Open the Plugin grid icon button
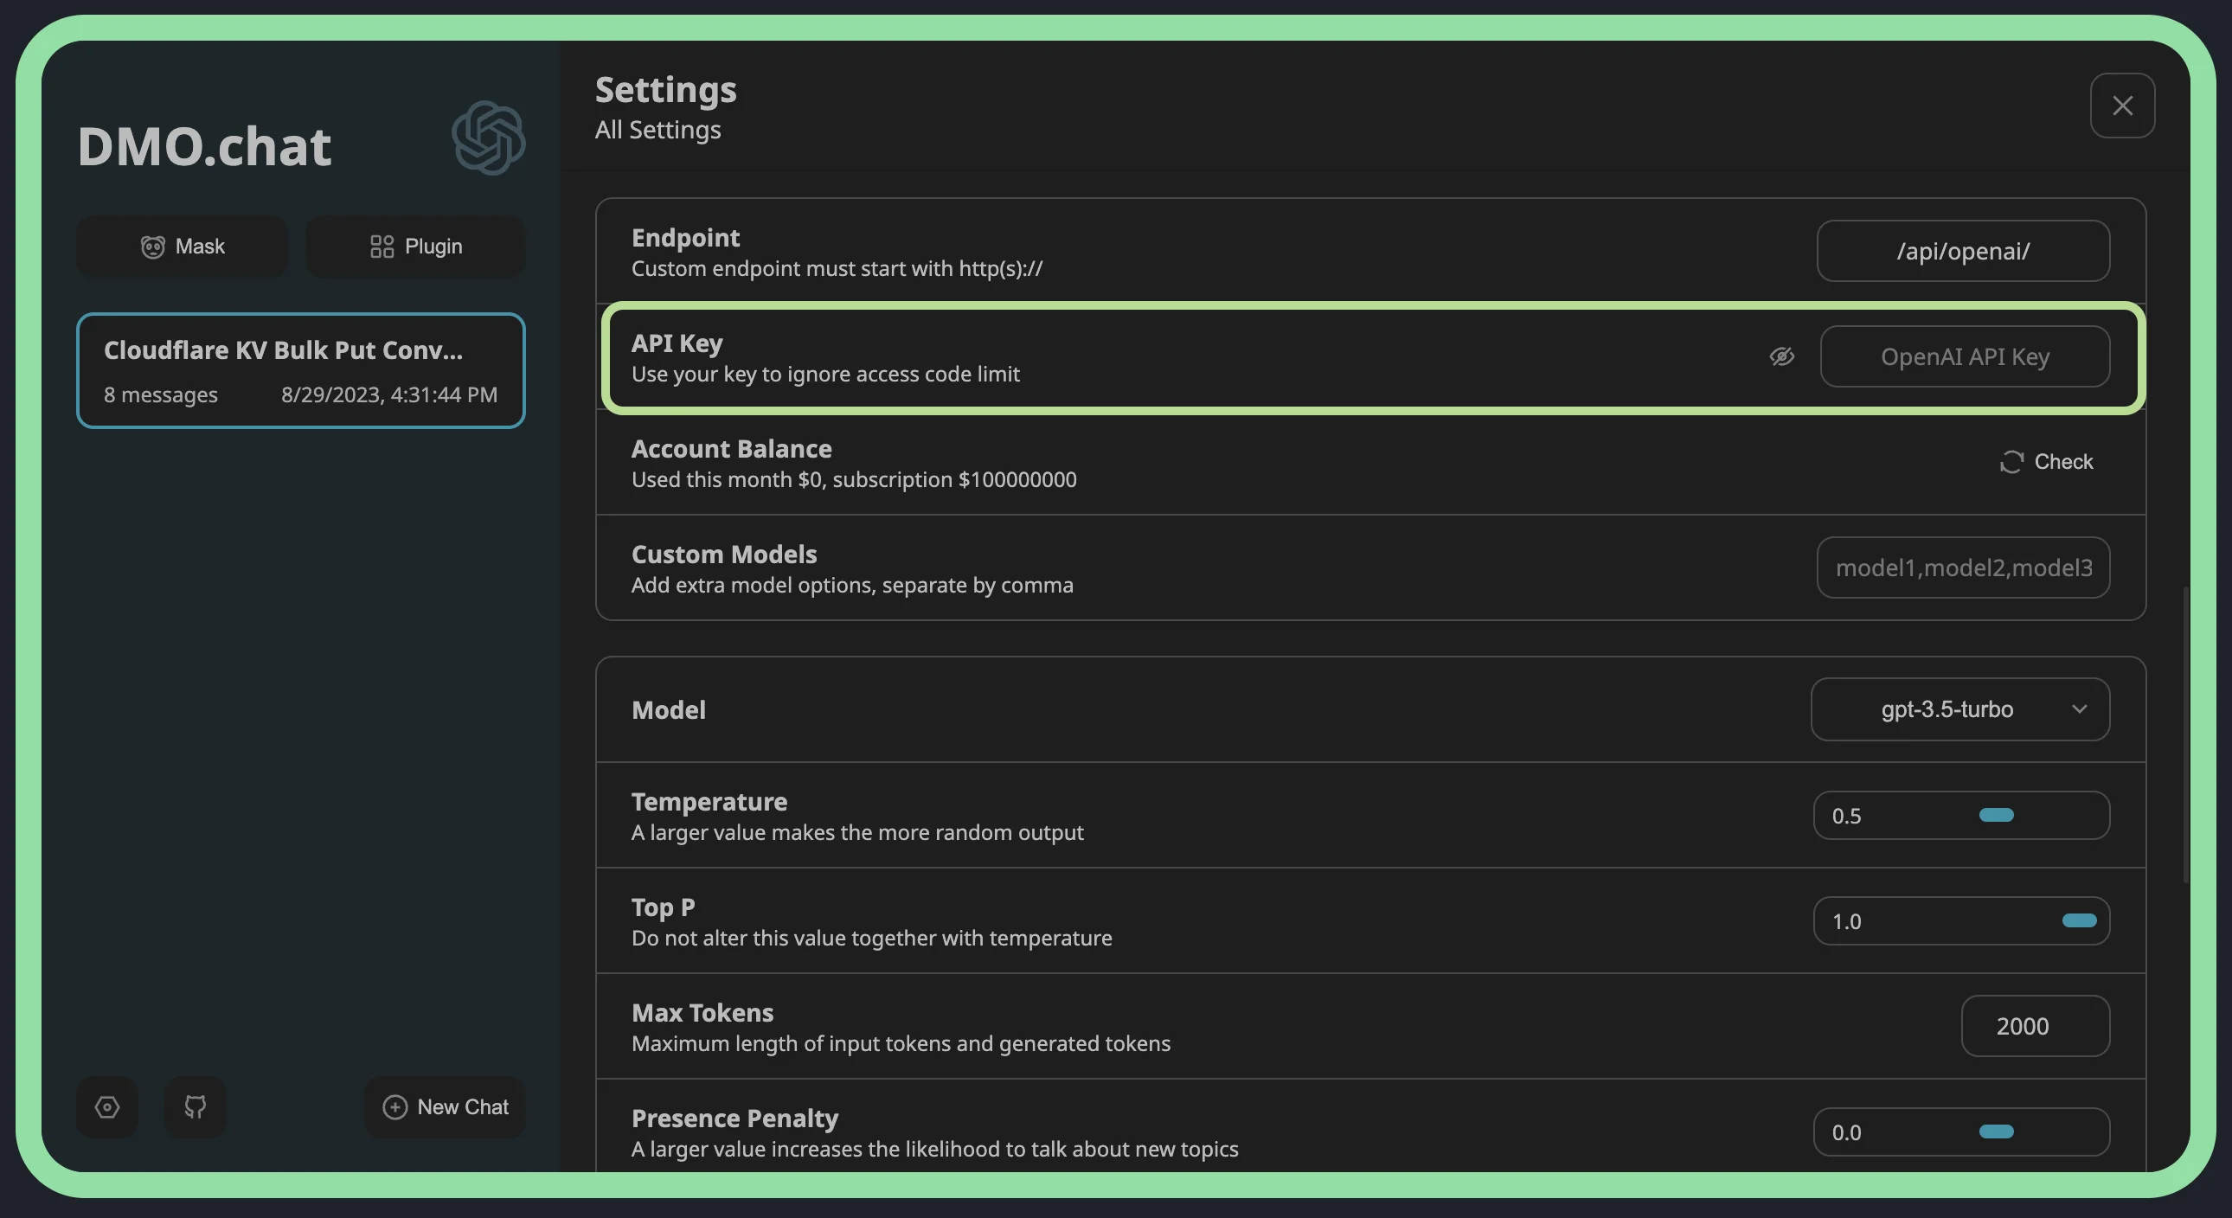2232x1218 pixels. (382, 247)
